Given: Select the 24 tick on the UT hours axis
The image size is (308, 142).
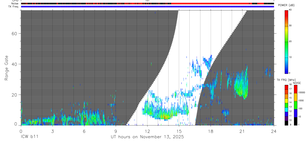Looking at the screenshot, I should [274, 131].
